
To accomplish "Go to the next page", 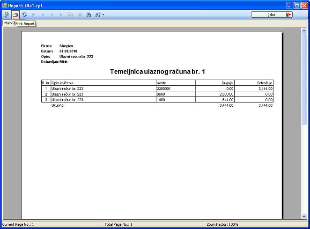I will 52,15.
